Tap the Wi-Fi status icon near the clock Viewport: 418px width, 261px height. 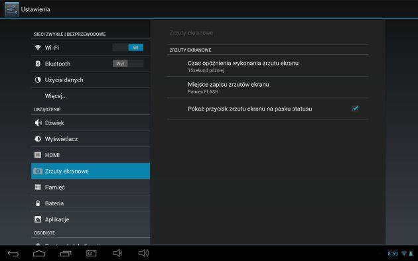[x=404, y=254]
